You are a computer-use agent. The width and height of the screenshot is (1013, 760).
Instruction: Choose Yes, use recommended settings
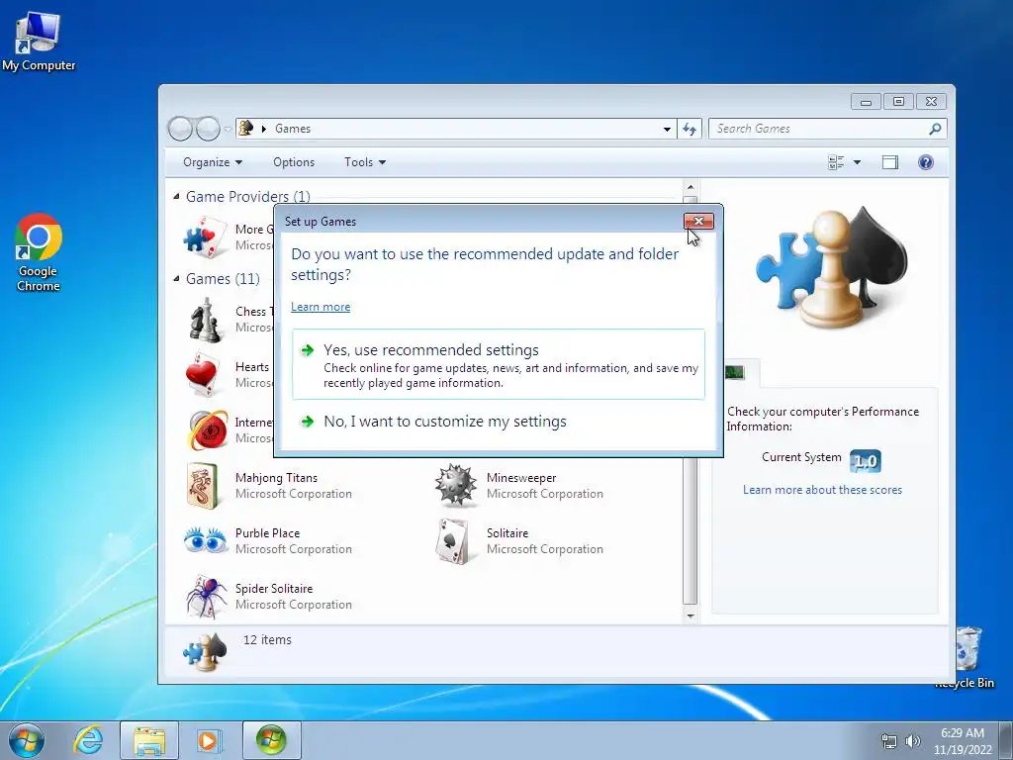499,364
